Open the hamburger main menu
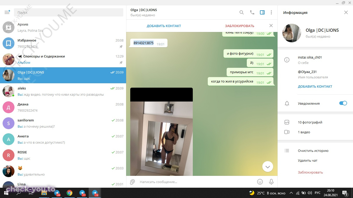 pyautogui.click(x=7, y=12)
